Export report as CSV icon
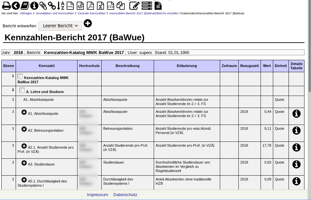 pos(111,6)
